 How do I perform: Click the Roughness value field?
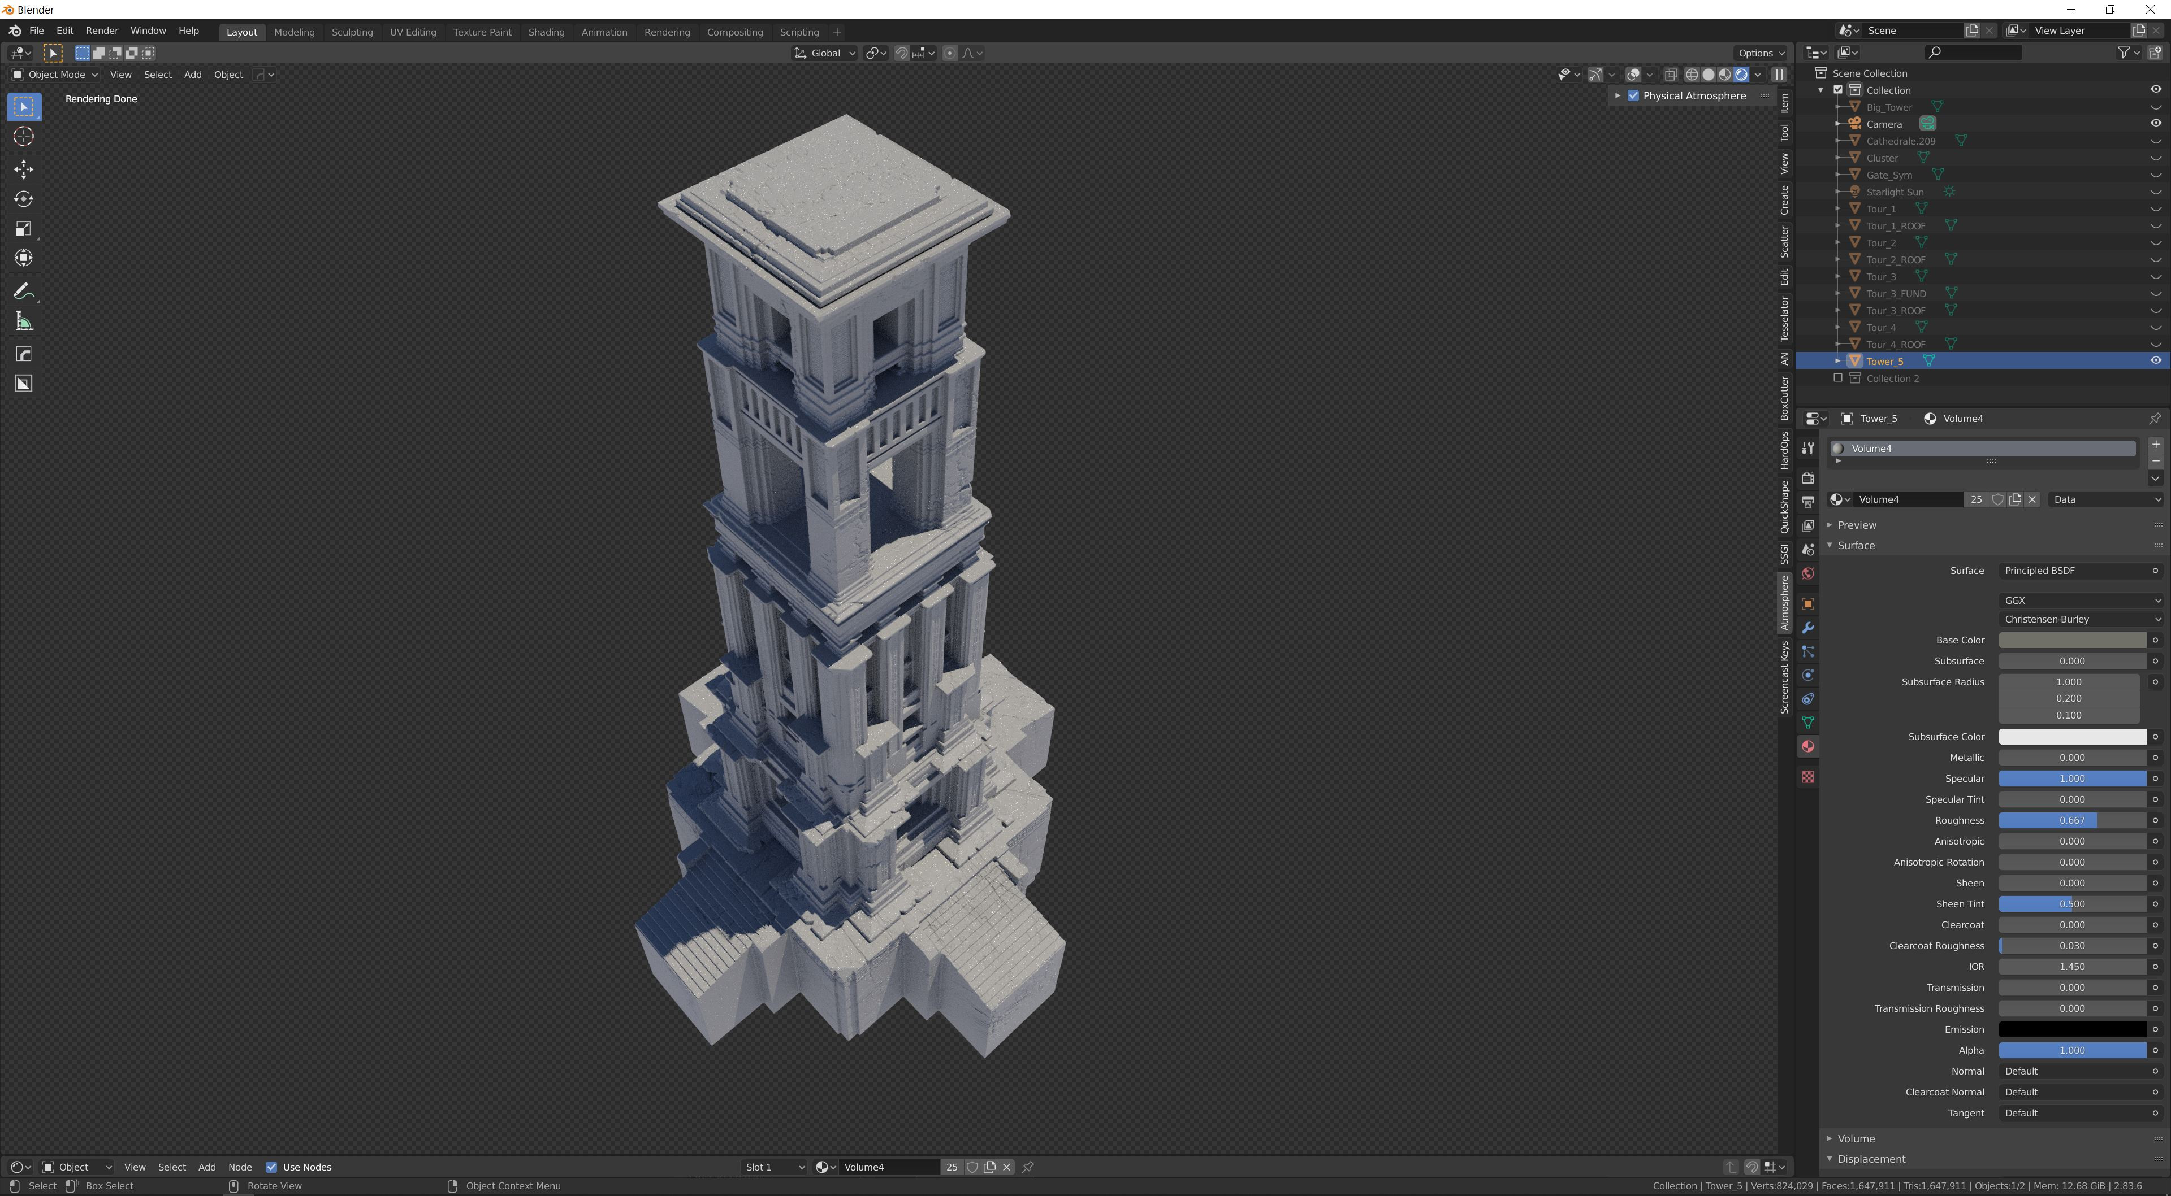pyautogui.click(x=2071, y=820)
